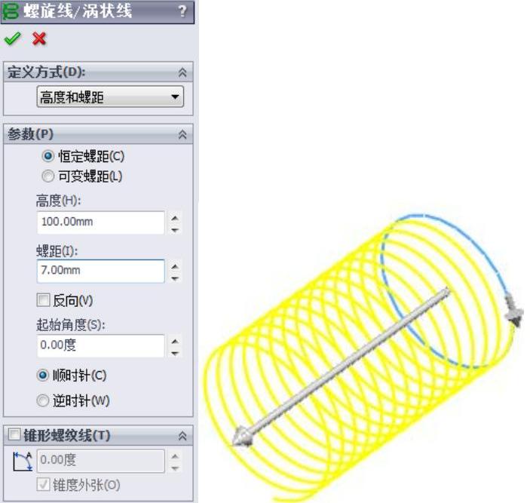Open the 高度和螺距 definition dropdown
This screenshot has height=503, width=530.
pos(110,97)
